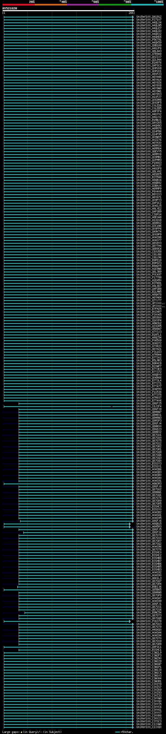The height and width of the screenshot is (734, 166).
Task: Select the UniRef100_Q85B65 label
Action: pyautogui.click(x=149, y=590)
